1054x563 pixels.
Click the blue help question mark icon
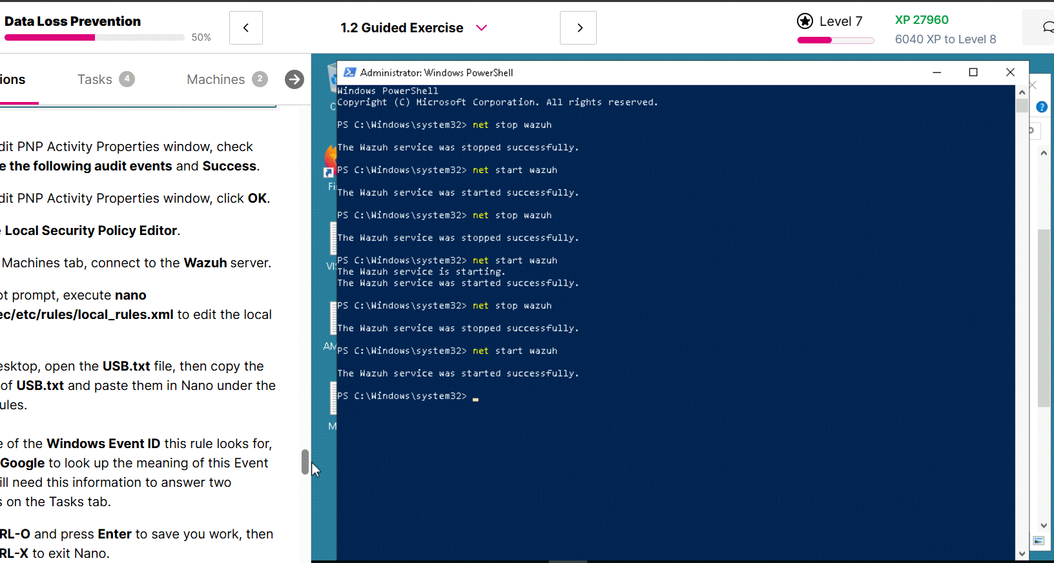point(1041,107)
